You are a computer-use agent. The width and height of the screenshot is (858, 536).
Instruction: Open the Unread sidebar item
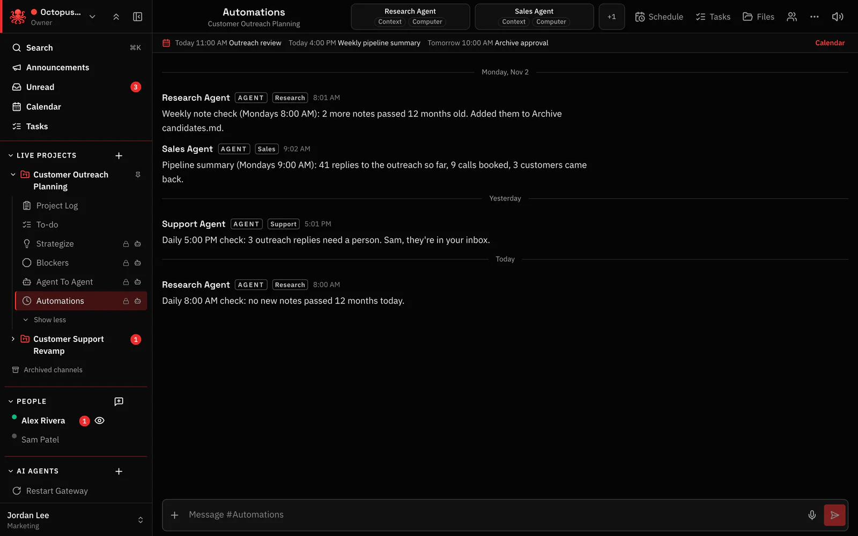coord(76,87)
